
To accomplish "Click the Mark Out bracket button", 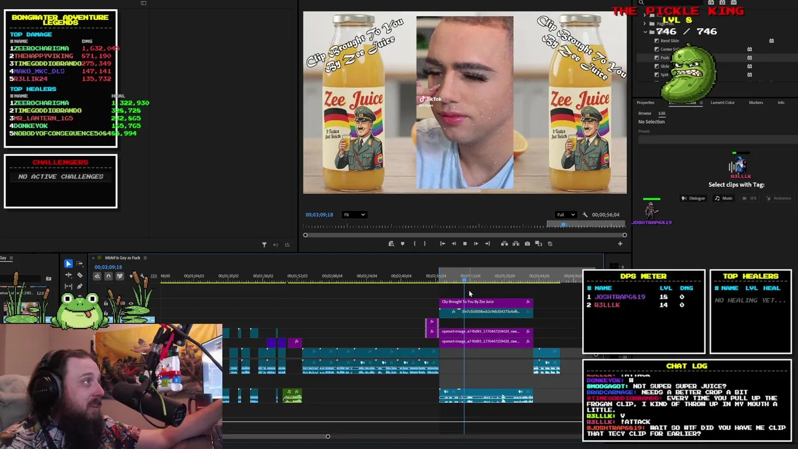I will [425, 244].
